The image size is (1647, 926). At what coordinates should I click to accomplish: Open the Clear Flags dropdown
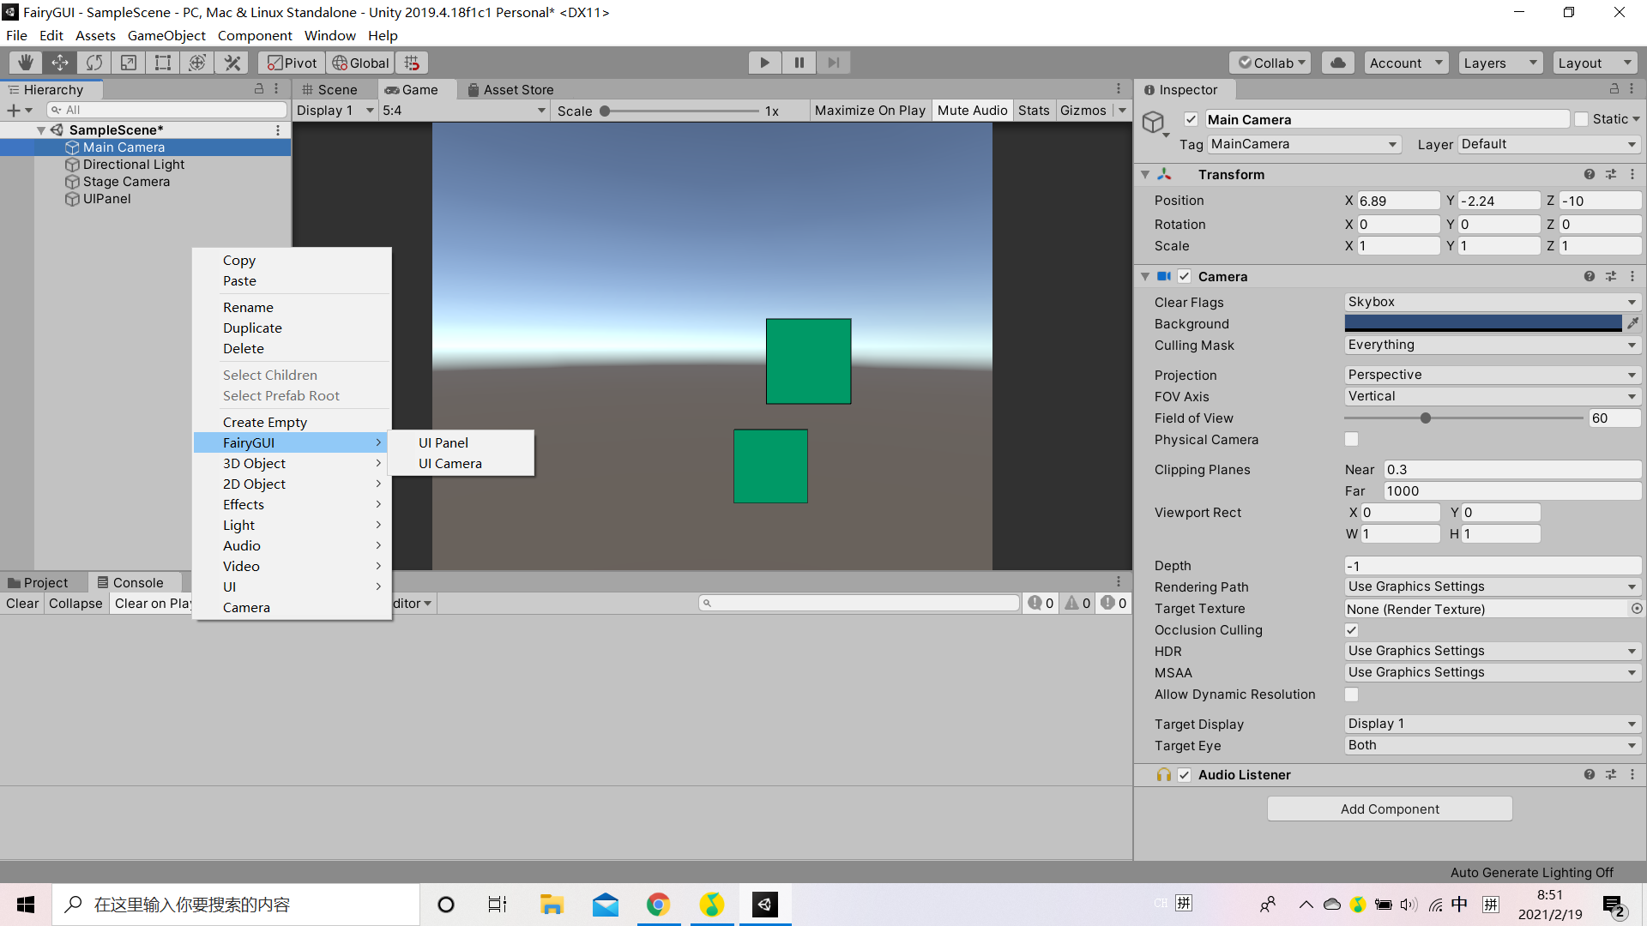pyautogui.click(x=1492, y=302)
